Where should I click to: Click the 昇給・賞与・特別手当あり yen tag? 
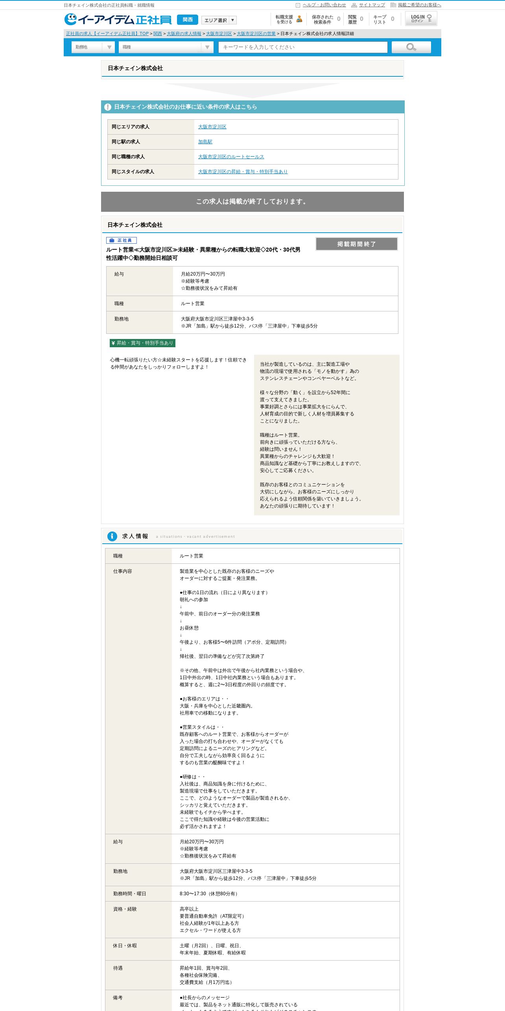coord(142,343)
